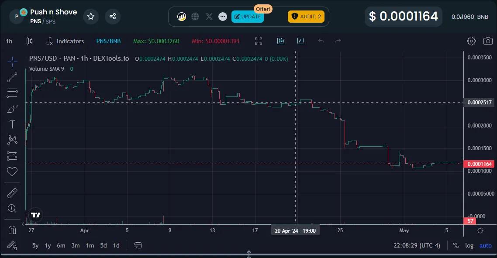Open price scale settings gear at bottom right
Image resolution: width=497 pixels, height=258 pixels.
pos(480,231)
